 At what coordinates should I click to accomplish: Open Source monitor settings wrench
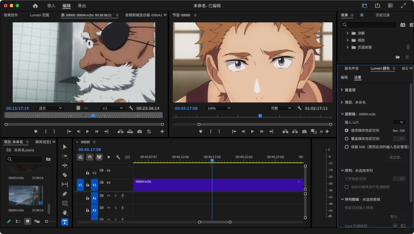point(131,108)
